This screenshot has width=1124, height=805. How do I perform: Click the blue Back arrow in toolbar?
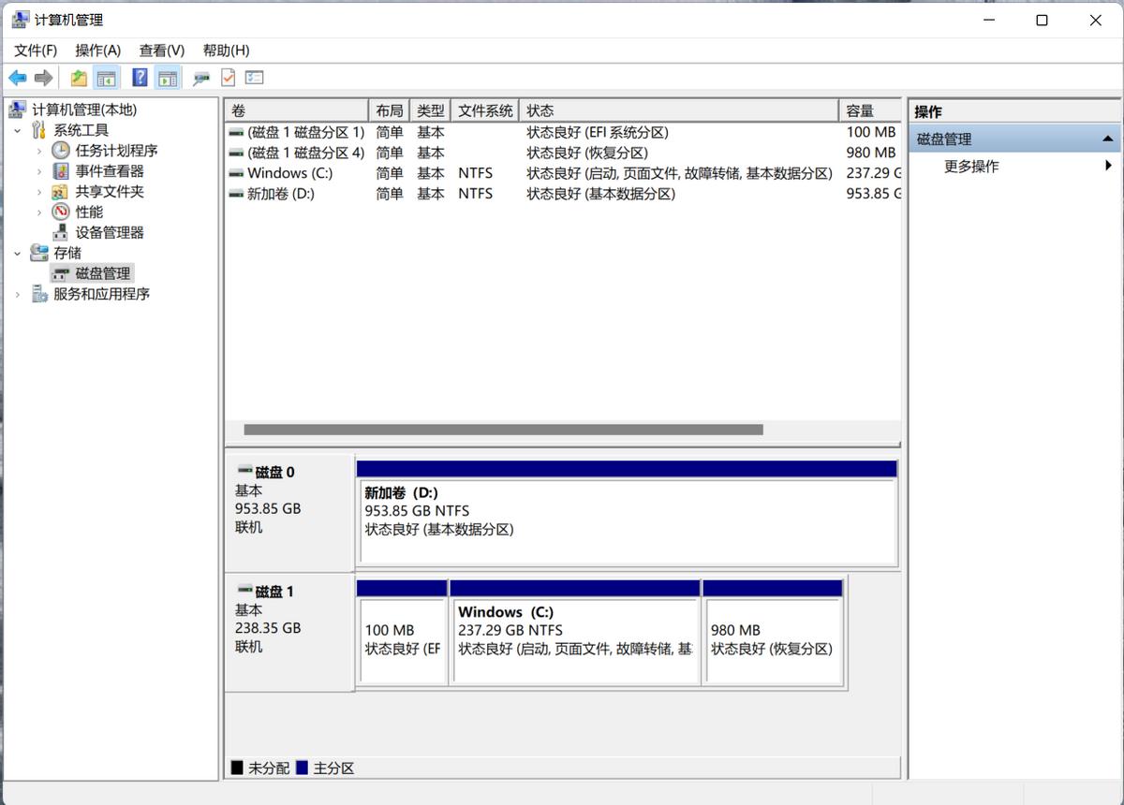coord(18,78)
